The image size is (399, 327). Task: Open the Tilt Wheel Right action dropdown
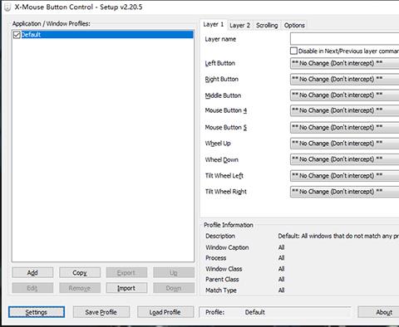344,192
